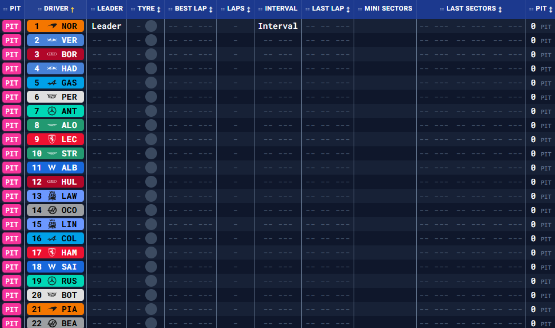Select the TYRE column header
The height and width of the screenshot is (328, 555).
[x=146, y=9]
